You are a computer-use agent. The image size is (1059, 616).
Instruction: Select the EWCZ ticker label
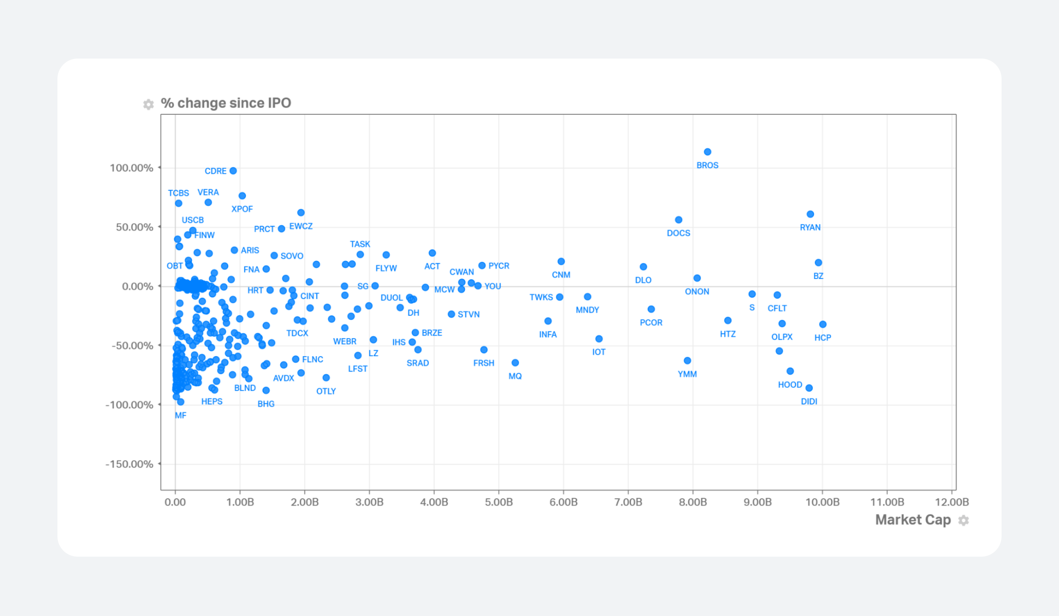301,226
